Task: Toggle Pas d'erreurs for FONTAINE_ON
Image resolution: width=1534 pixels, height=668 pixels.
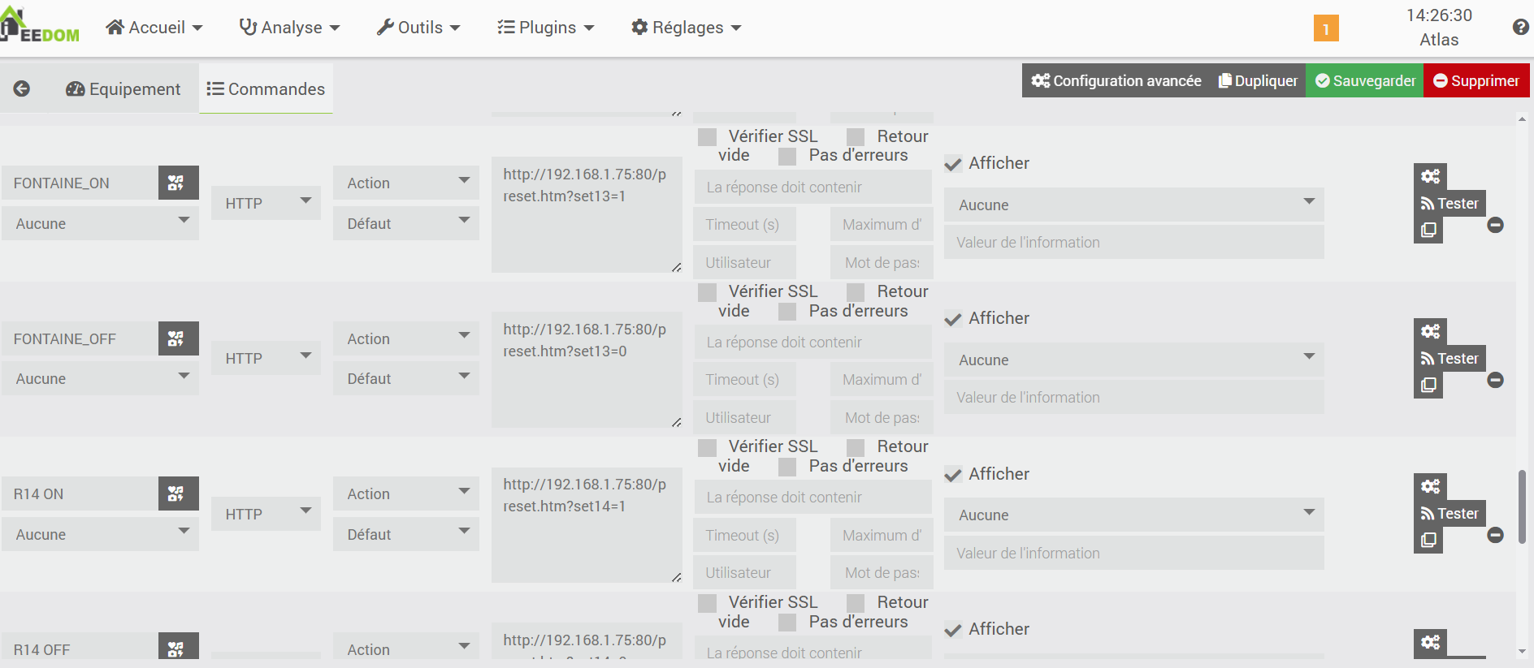Action: click(787, 156)
